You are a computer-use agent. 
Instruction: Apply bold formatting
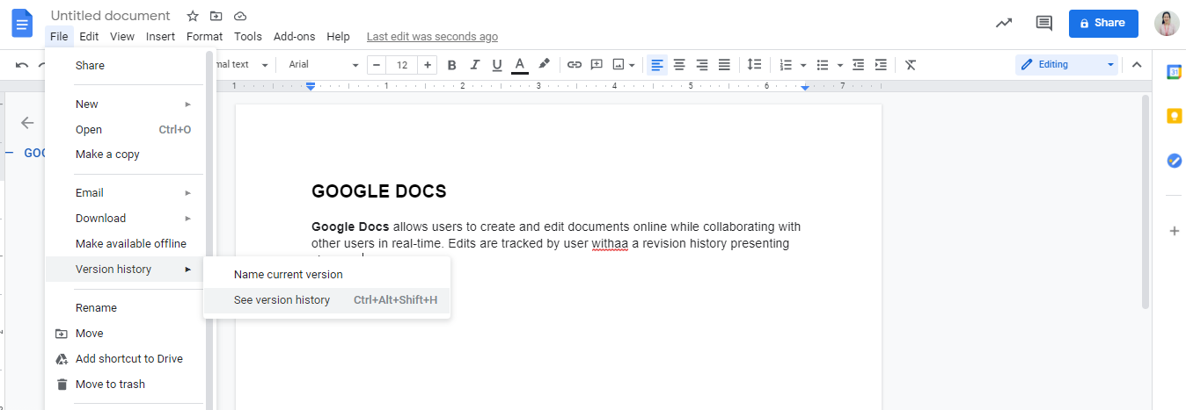[x=452, y=65]
